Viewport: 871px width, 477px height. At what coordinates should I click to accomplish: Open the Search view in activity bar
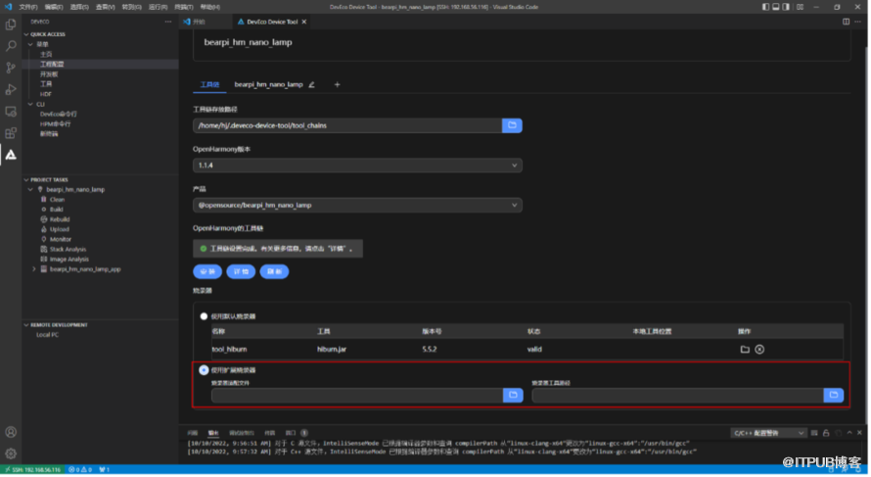coord(11,46)
